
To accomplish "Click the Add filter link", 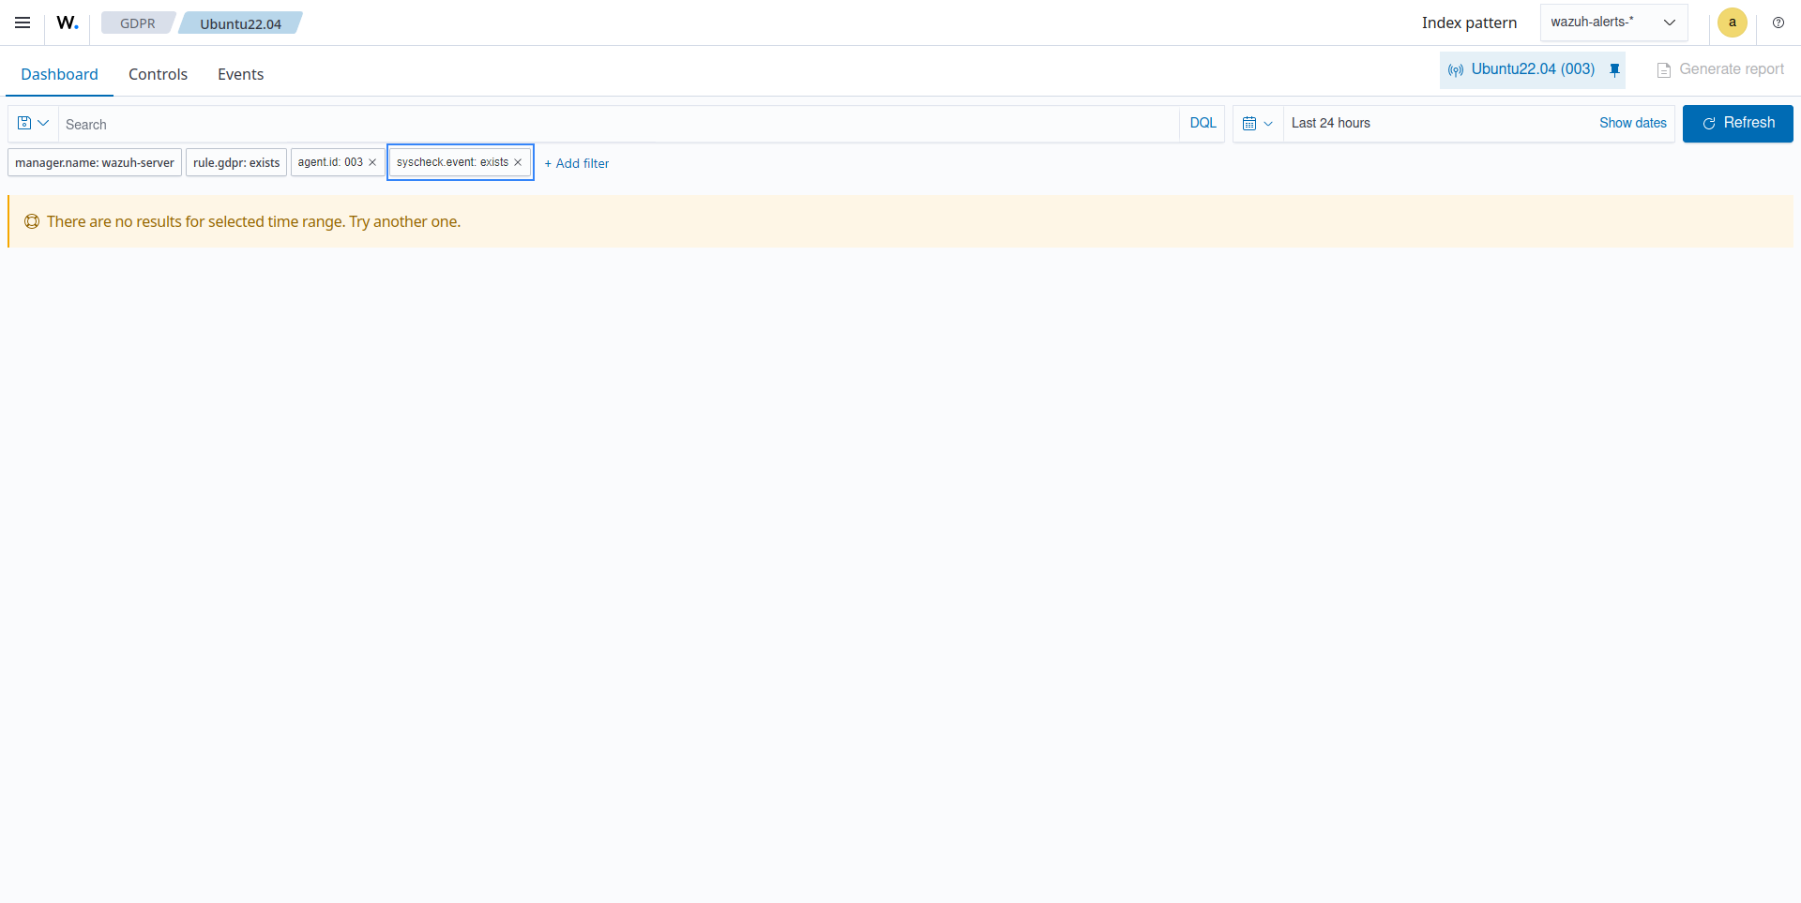I will click(x=576, y=163).
